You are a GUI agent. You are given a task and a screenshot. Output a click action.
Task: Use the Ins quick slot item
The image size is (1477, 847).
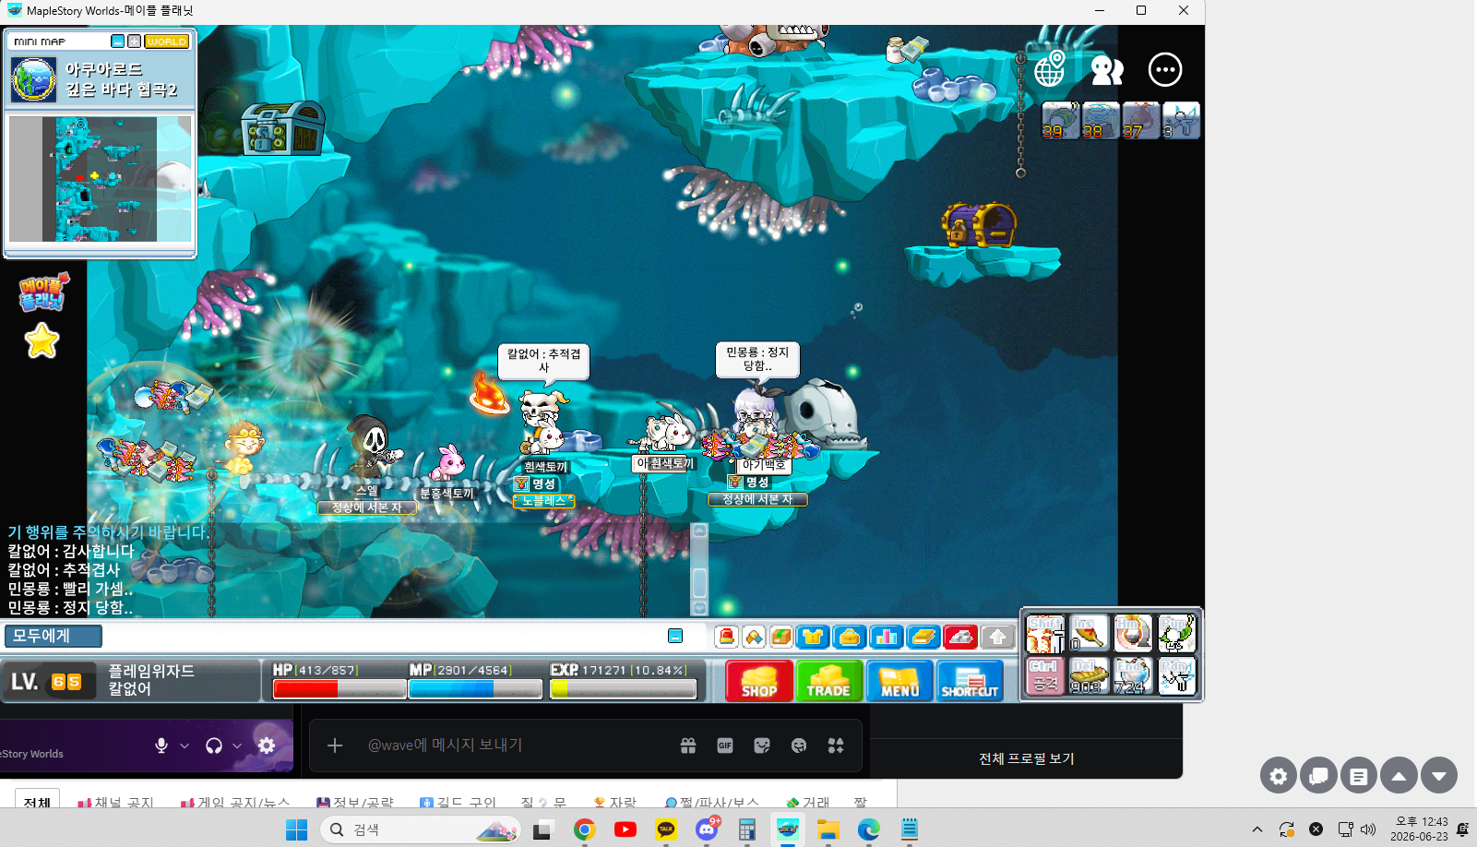pyautogui.click(x=1089, y=634)
